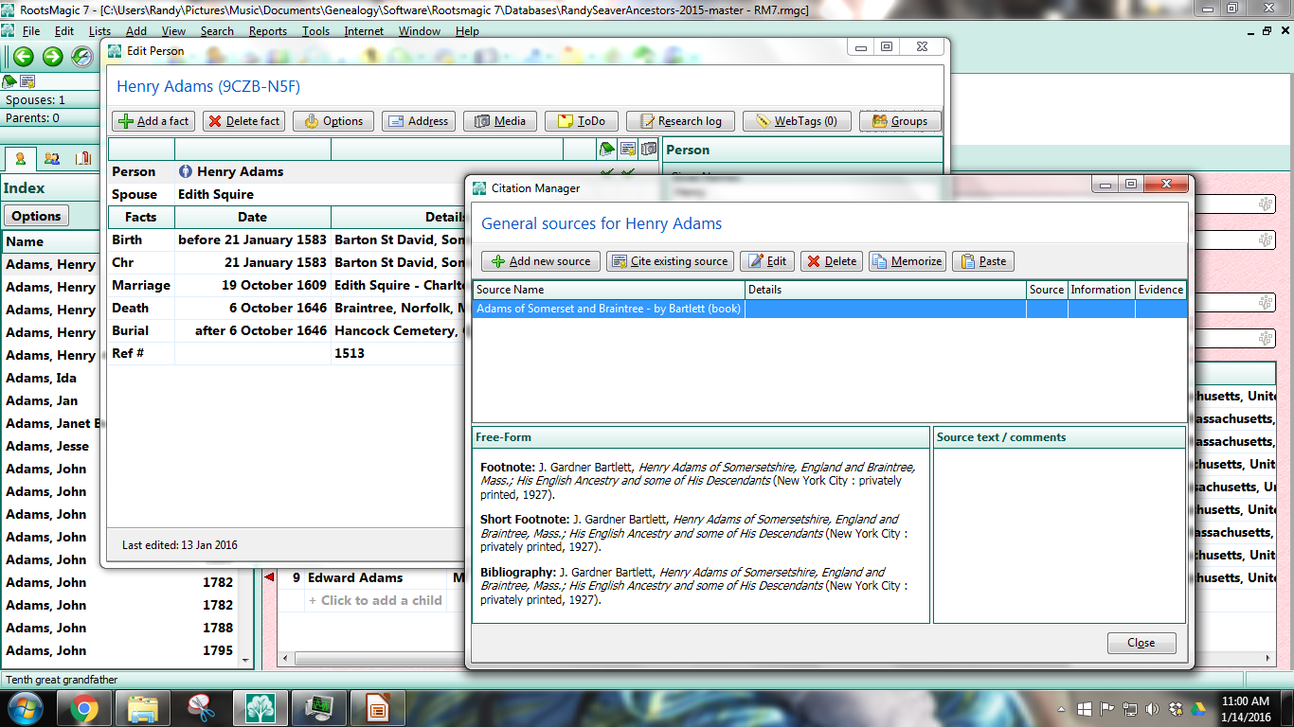Image resolution: width=1294 pixels, height=727 pixels.
Task: Open the Address button in Edit Person
Action: 419,121
